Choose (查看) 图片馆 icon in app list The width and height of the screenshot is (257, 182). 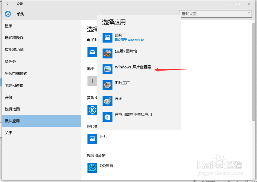[107, 53]
